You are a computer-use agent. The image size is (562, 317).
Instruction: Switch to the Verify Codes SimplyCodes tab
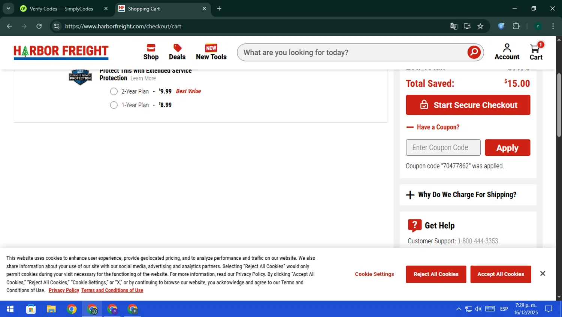pyautogui.click(x=61, y=9)
